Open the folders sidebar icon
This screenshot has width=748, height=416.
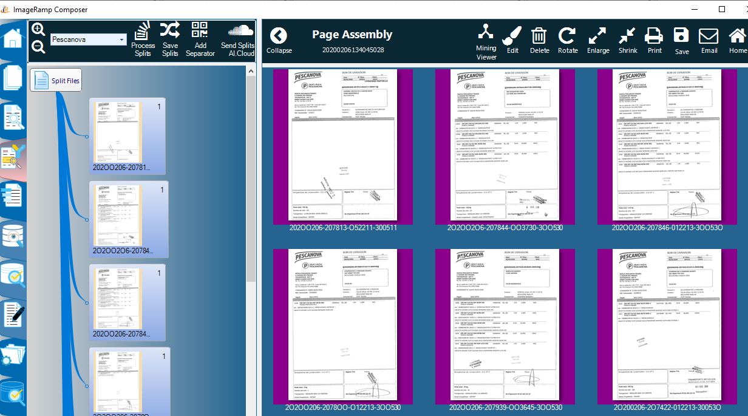(13, 353)
